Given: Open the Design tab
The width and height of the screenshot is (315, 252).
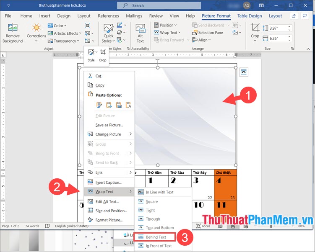Looking at the screenshot, I should click(64, 16).
